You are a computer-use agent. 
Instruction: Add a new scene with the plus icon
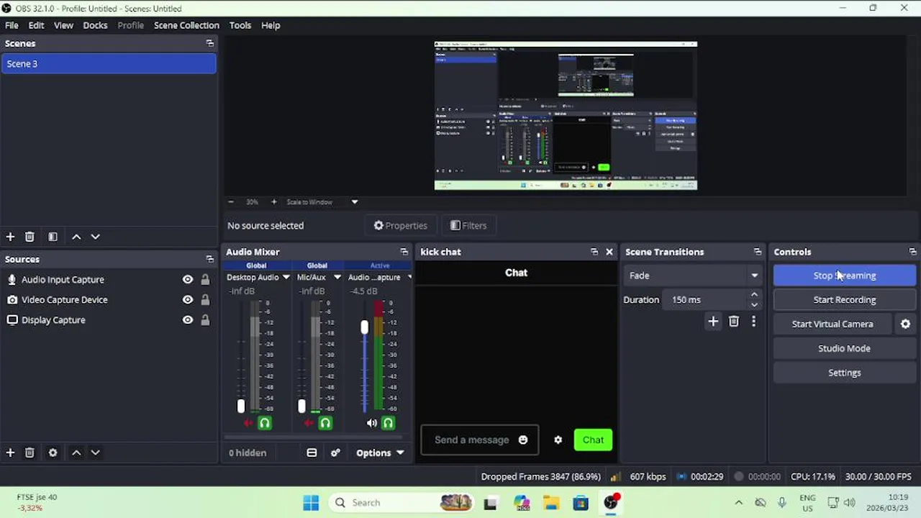[10, 237]
